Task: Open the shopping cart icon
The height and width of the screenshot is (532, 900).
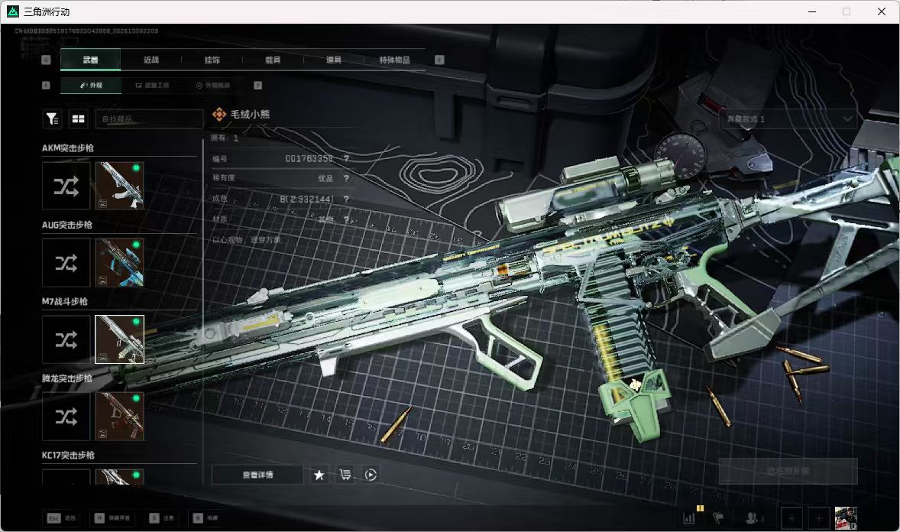Action: (x=345, y=475)
